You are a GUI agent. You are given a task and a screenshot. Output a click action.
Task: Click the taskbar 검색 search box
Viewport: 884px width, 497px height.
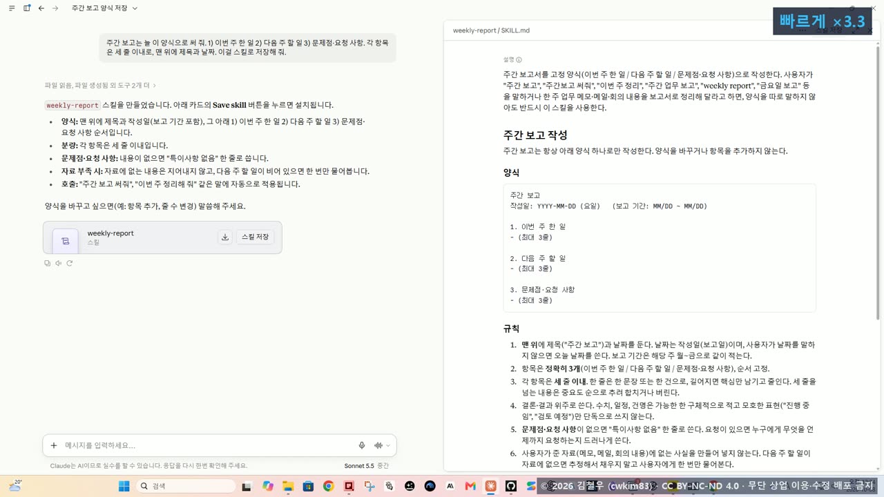(x=186, y=486)
